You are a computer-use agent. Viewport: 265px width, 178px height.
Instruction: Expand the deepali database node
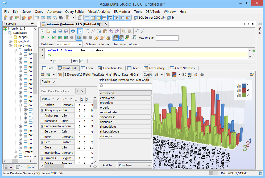point(10,37)
